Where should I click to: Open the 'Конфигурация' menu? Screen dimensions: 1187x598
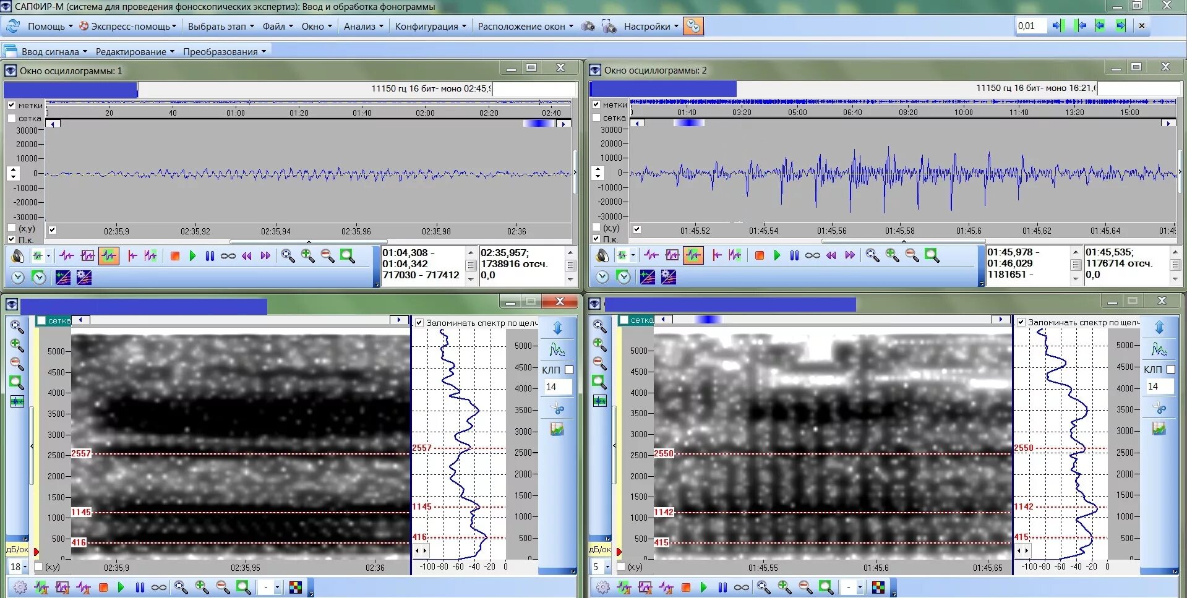pos(431,27)
